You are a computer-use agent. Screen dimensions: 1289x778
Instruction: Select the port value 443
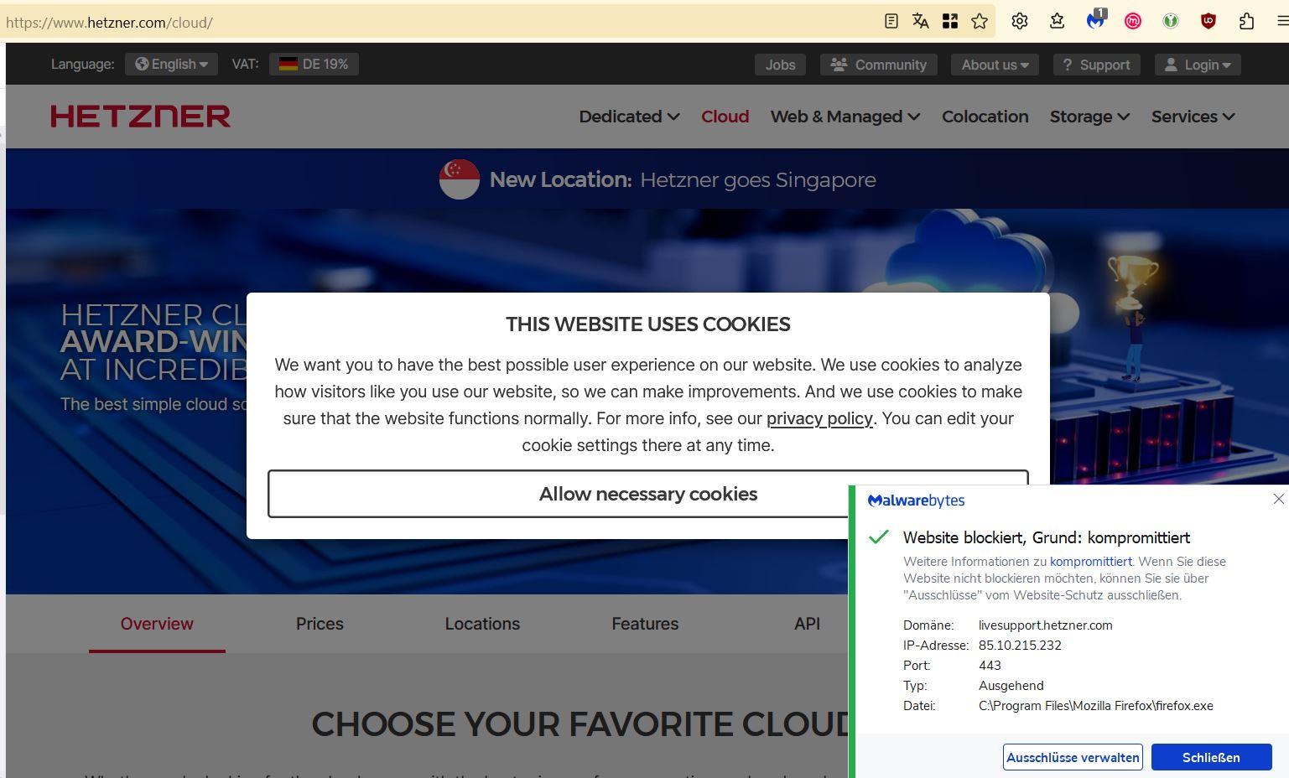(990, 666)
